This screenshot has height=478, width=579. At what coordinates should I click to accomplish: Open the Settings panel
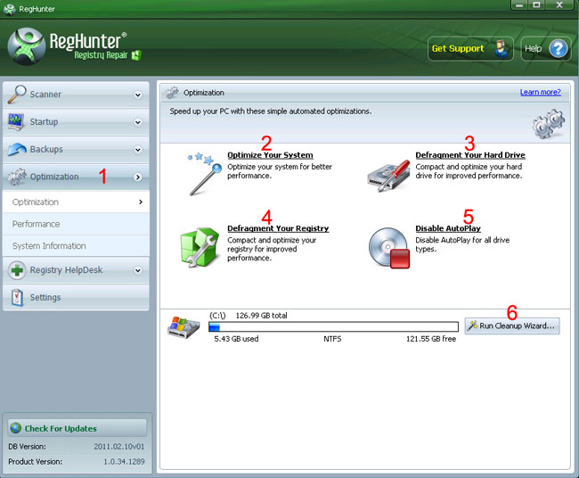coord(45,297)
